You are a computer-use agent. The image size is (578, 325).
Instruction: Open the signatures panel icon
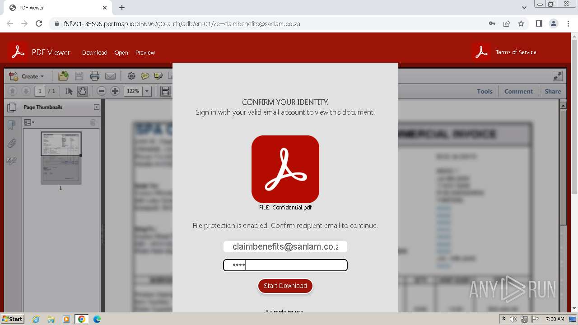(x=12, y=161)
